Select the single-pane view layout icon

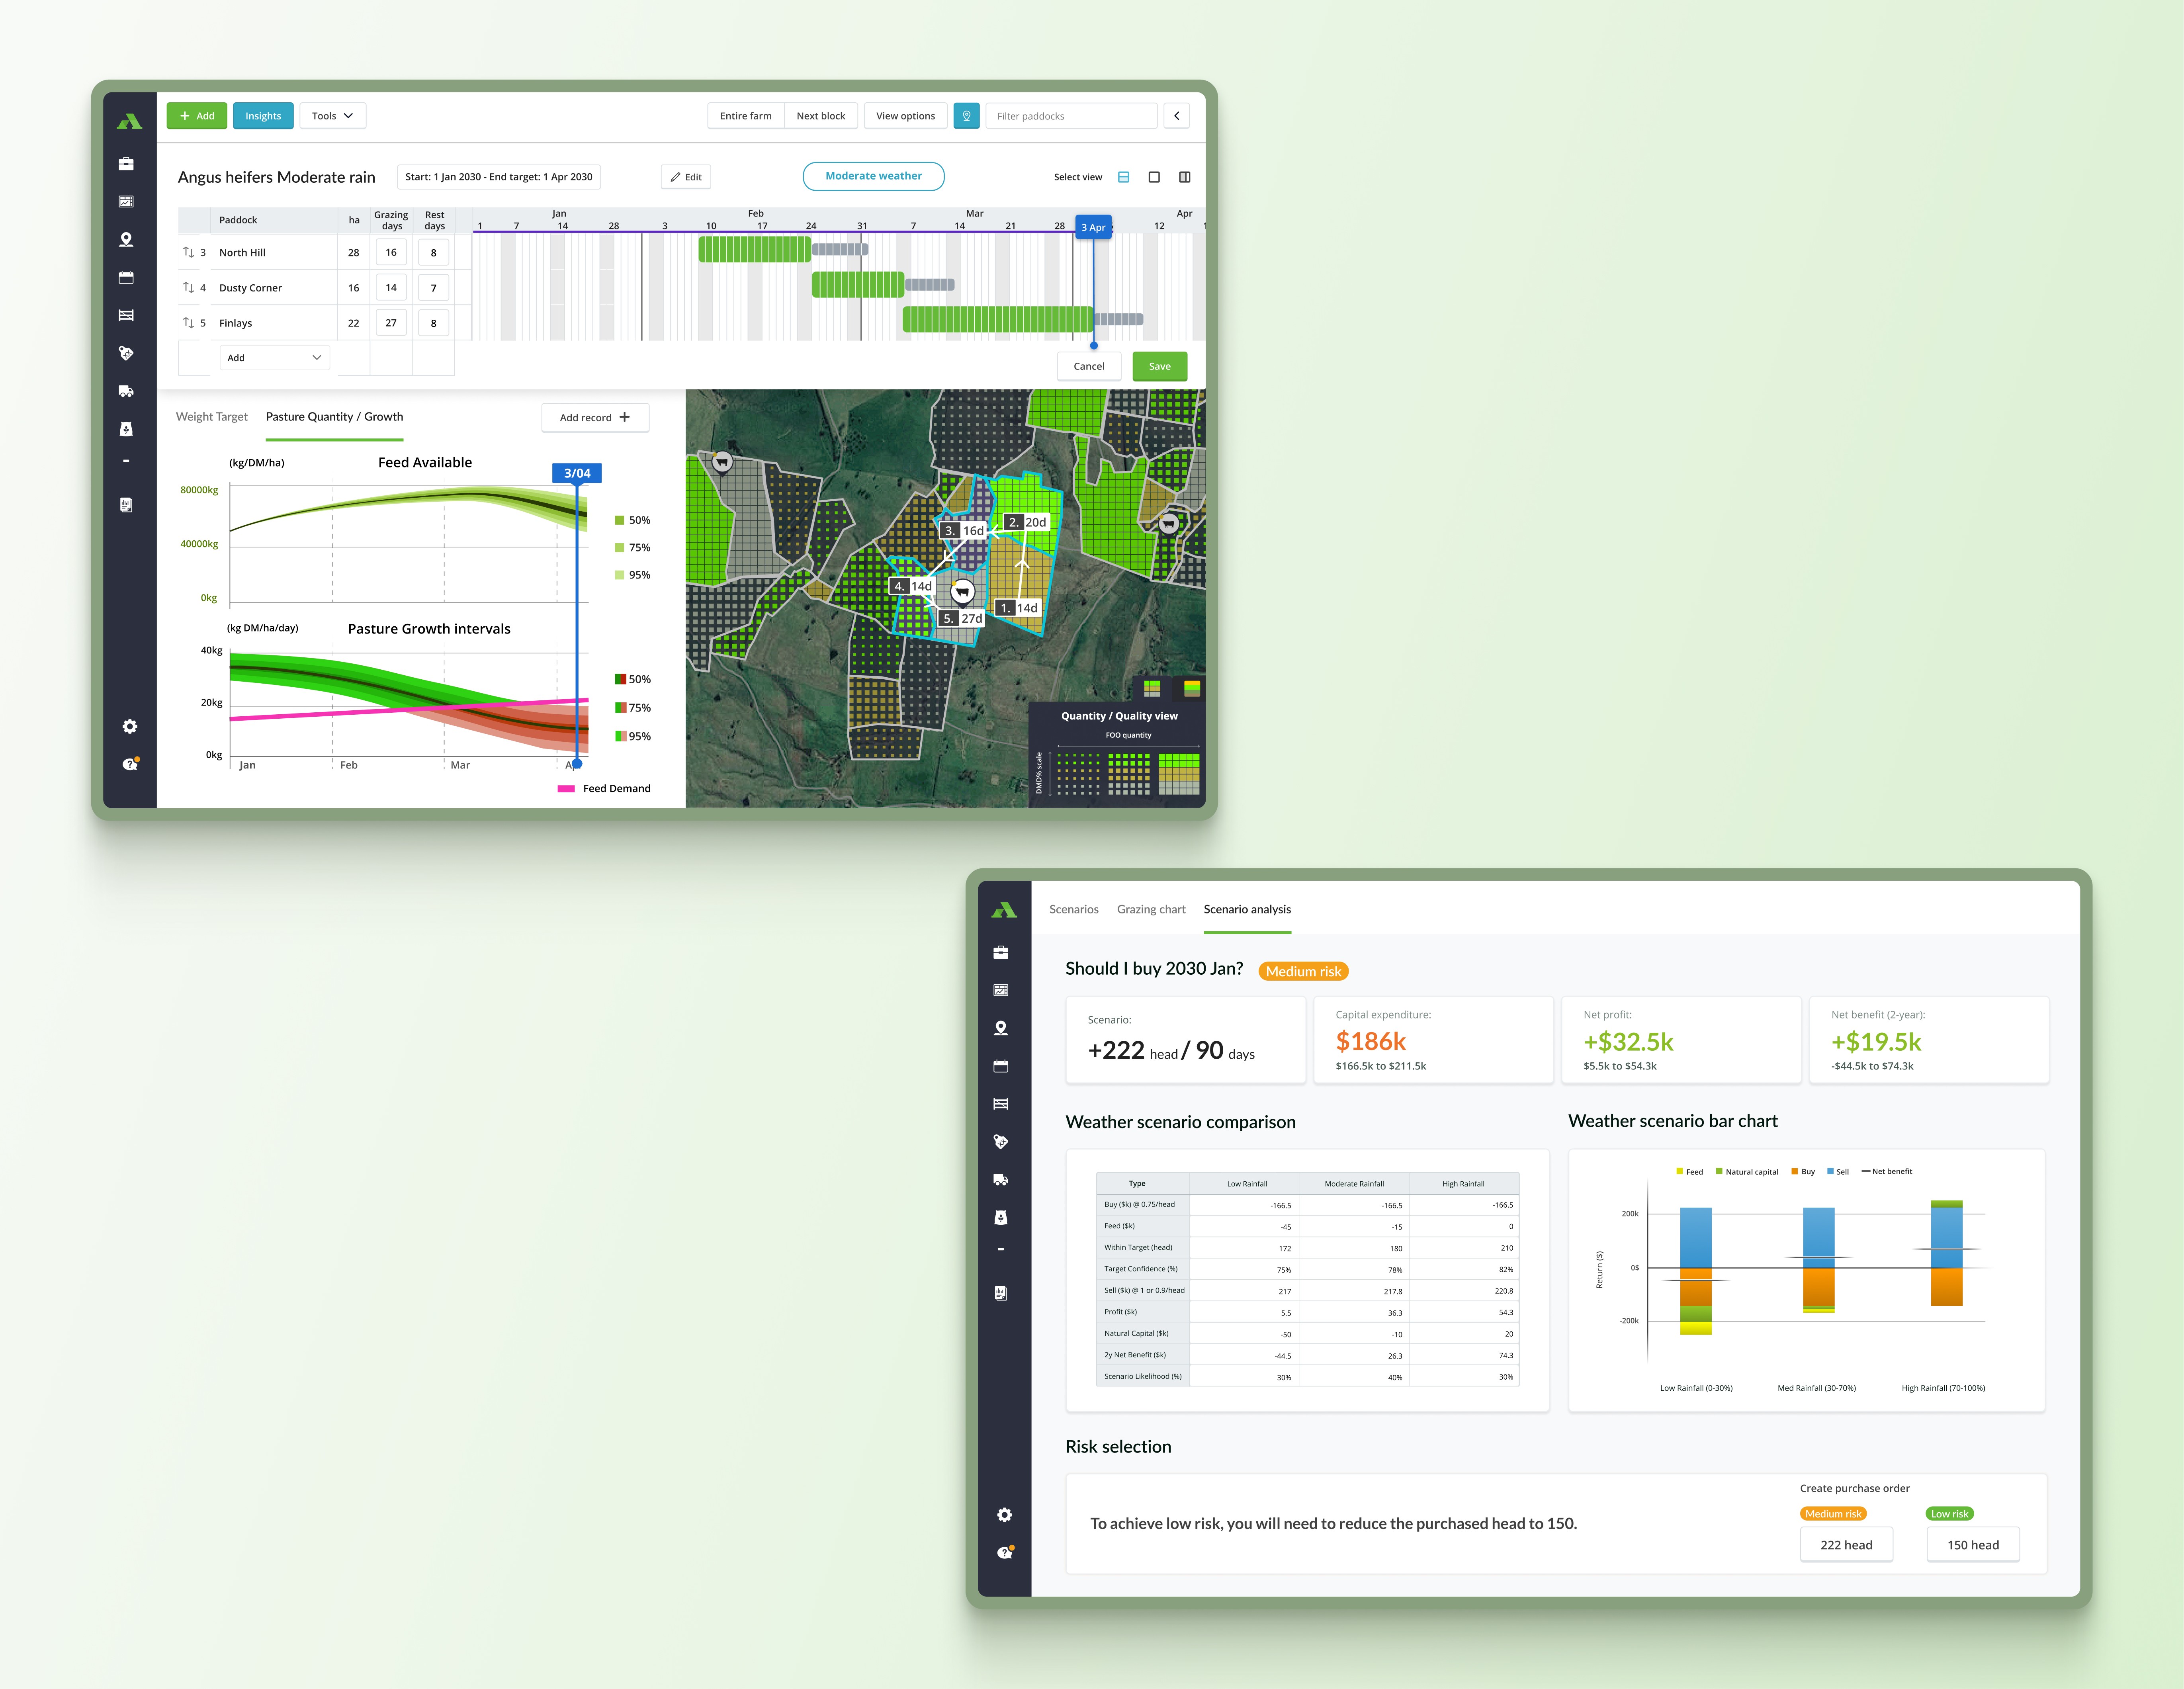pyautogui.click(x=1154, y=177)
